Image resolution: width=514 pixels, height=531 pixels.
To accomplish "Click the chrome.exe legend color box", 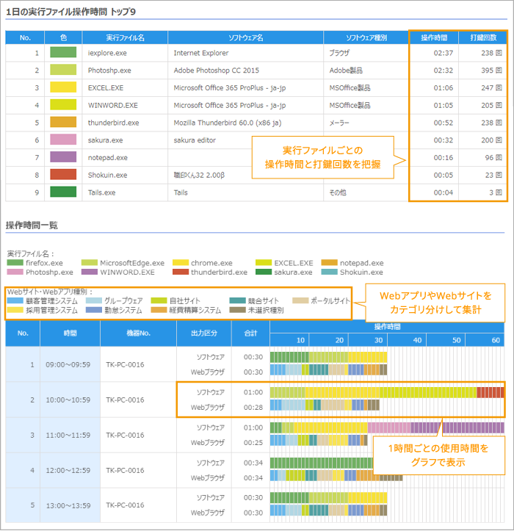I will [181, 263].
